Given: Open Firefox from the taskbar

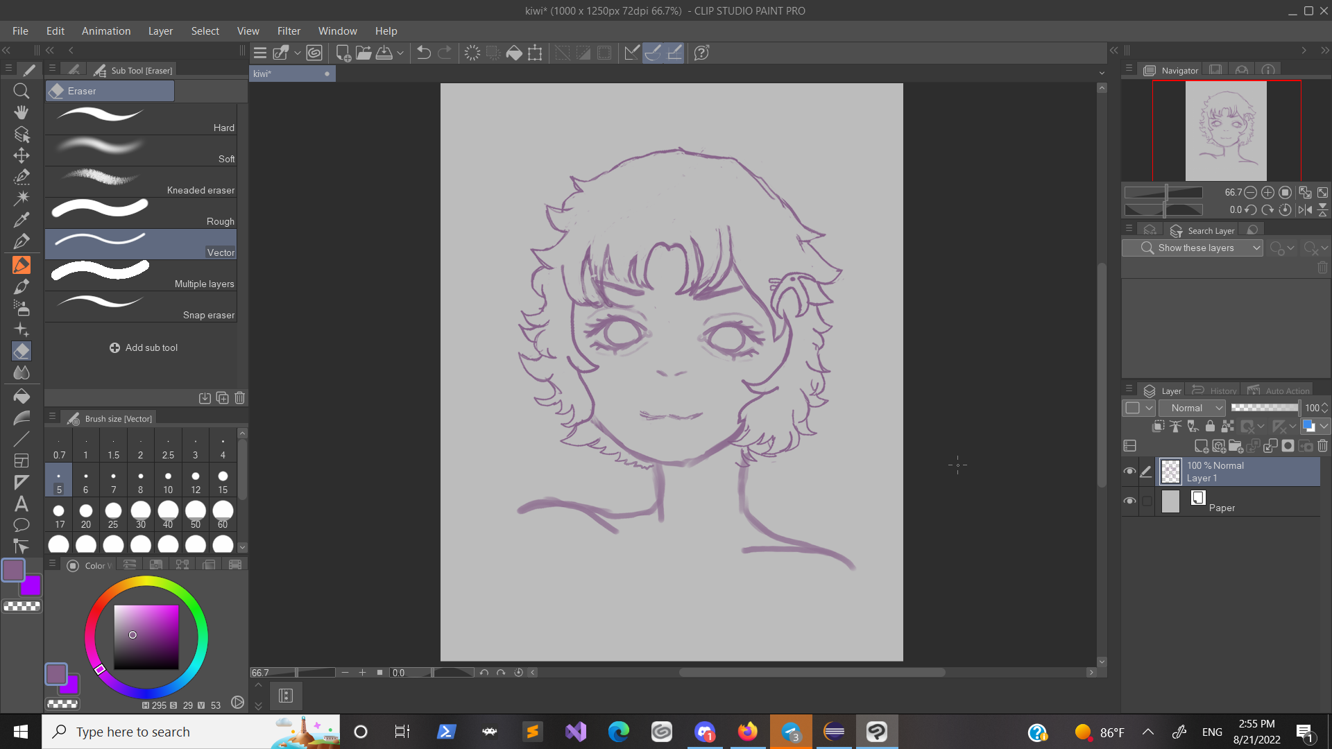Looking at the screenshot, I should point(748,732).
